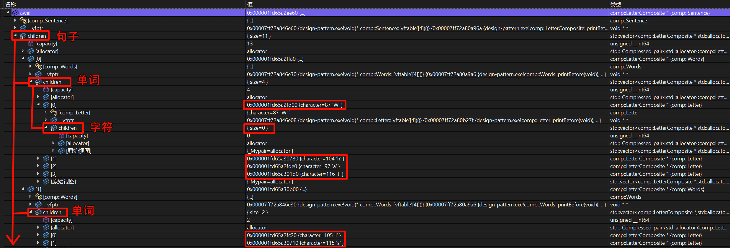Click the icon of children with size=4
The height and width of the screenshot is (248, 730).
(38, 82)
